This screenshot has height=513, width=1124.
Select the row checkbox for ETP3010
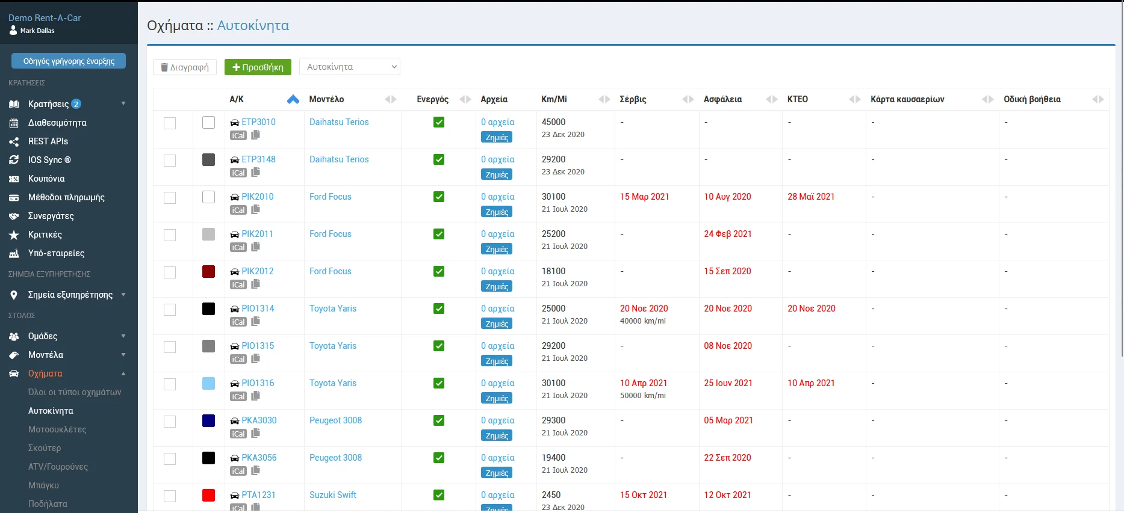point(170,123)
